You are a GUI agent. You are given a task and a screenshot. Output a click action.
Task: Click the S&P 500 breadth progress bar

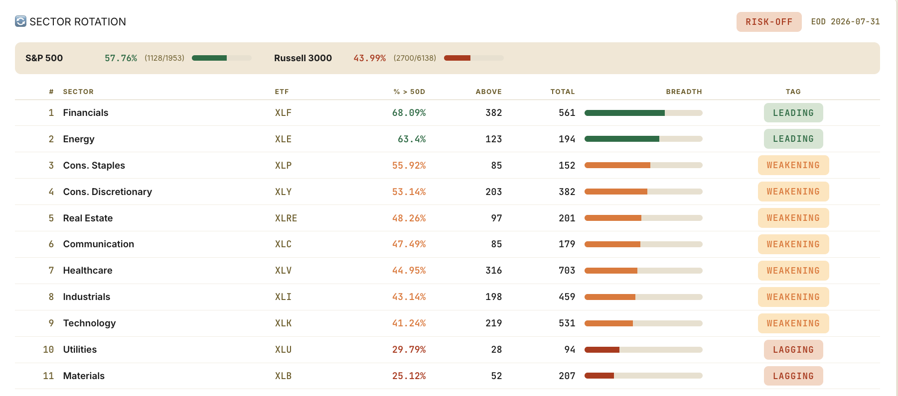tap(222, 58)
